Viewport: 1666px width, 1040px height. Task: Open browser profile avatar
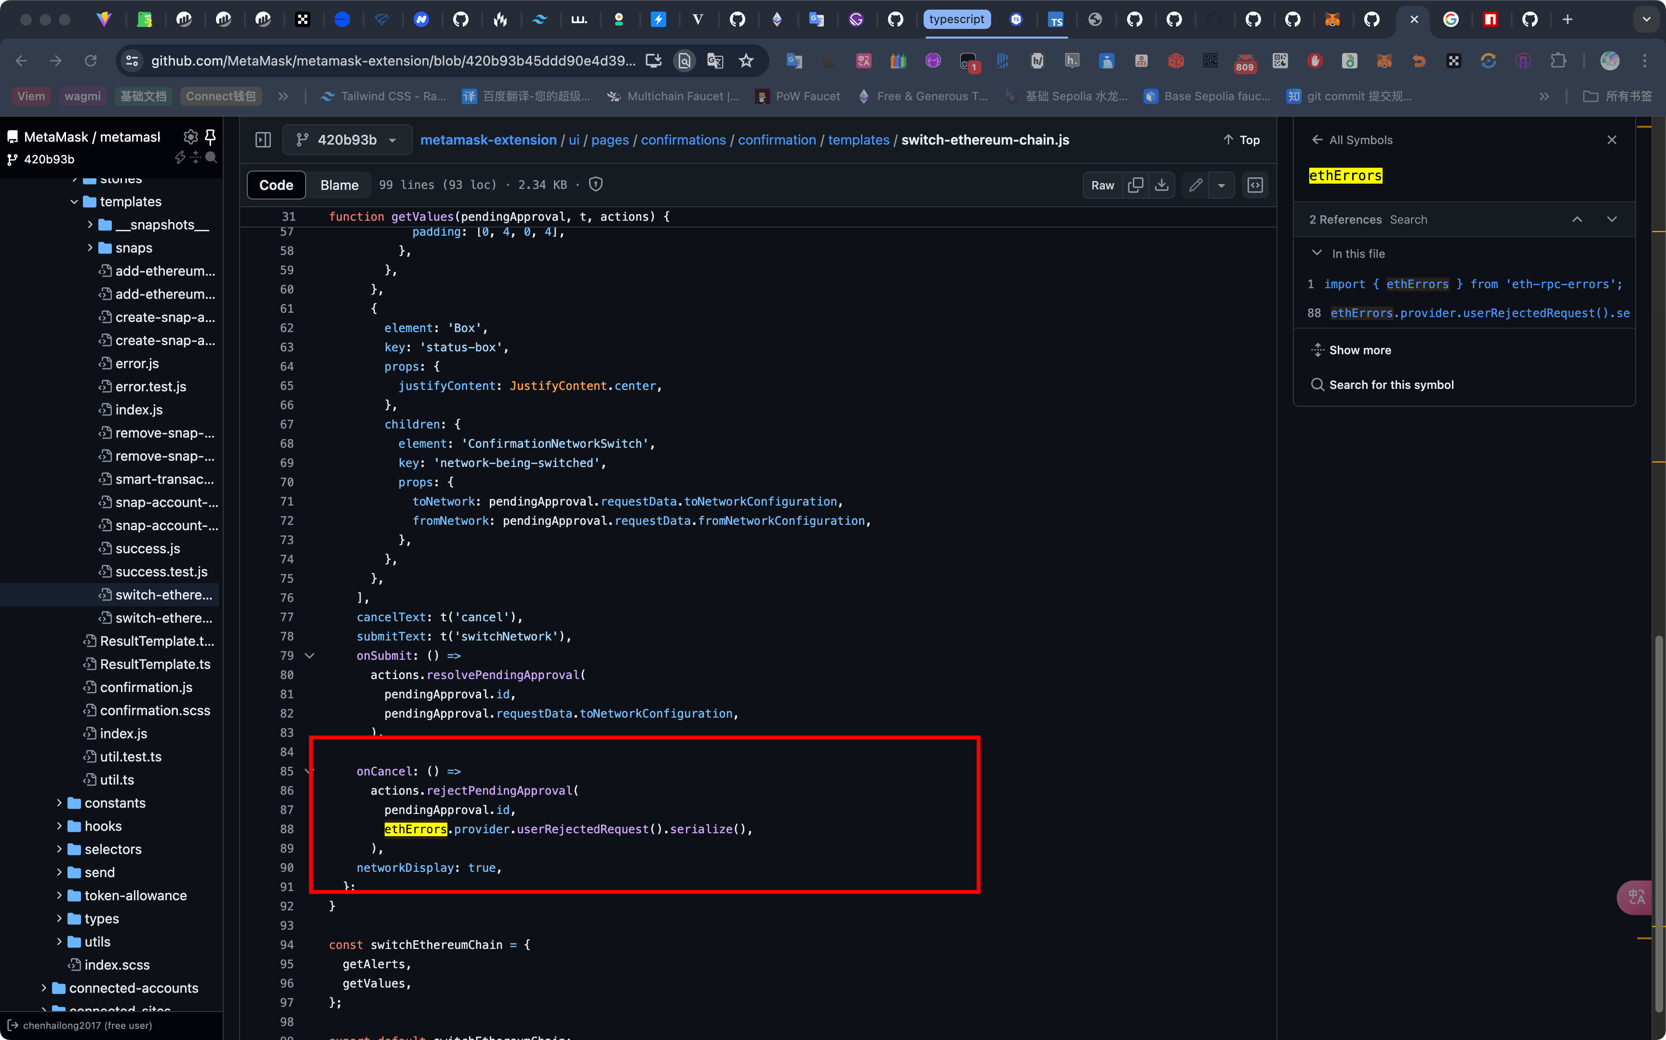tap(1610, 61)
